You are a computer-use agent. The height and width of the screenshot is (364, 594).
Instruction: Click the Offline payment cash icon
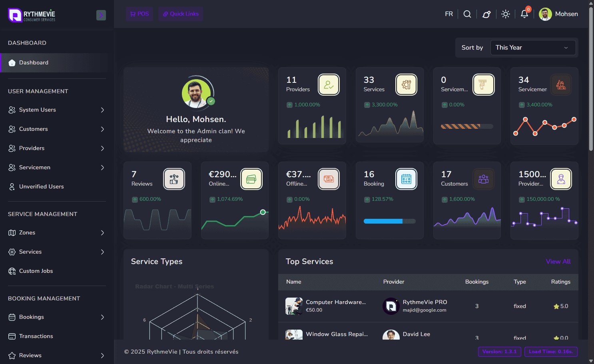[329, 179]
